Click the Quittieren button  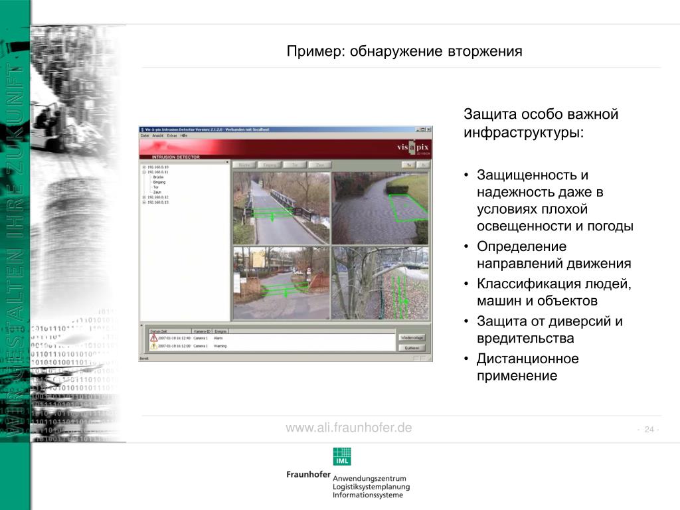tap(412, 348)
